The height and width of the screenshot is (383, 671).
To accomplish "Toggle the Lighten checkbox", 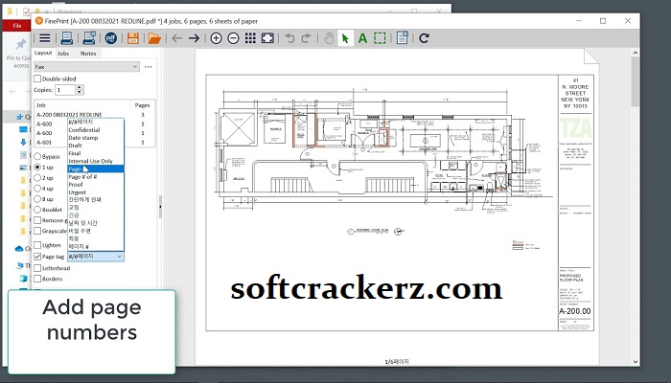I will [x=37, y=245].
